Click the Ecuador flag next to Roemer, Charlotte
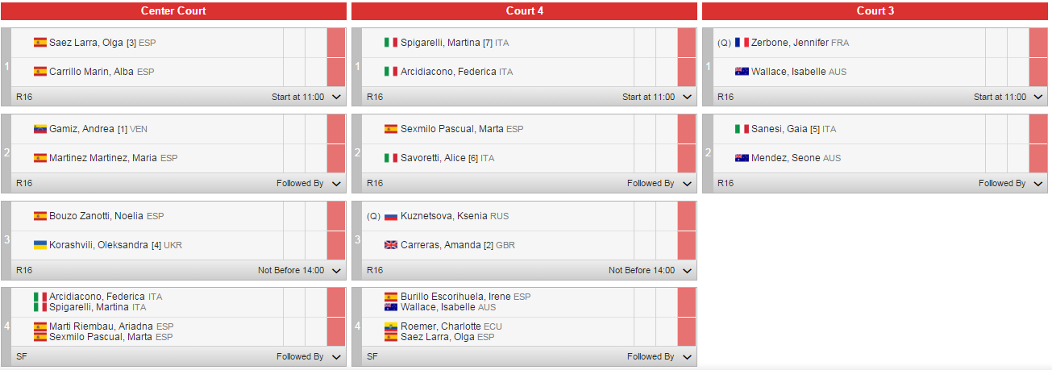The width and height of the screenshot is (1052, 370). pyautogui.click(x=391, y=326)
